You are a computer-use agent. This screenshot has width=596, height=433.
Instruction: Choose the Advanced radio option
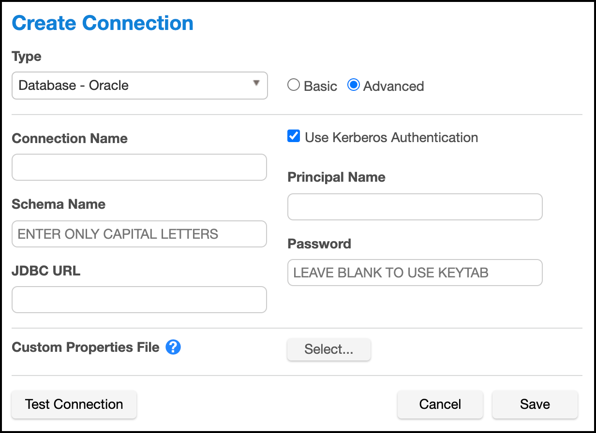pos(354,86)
